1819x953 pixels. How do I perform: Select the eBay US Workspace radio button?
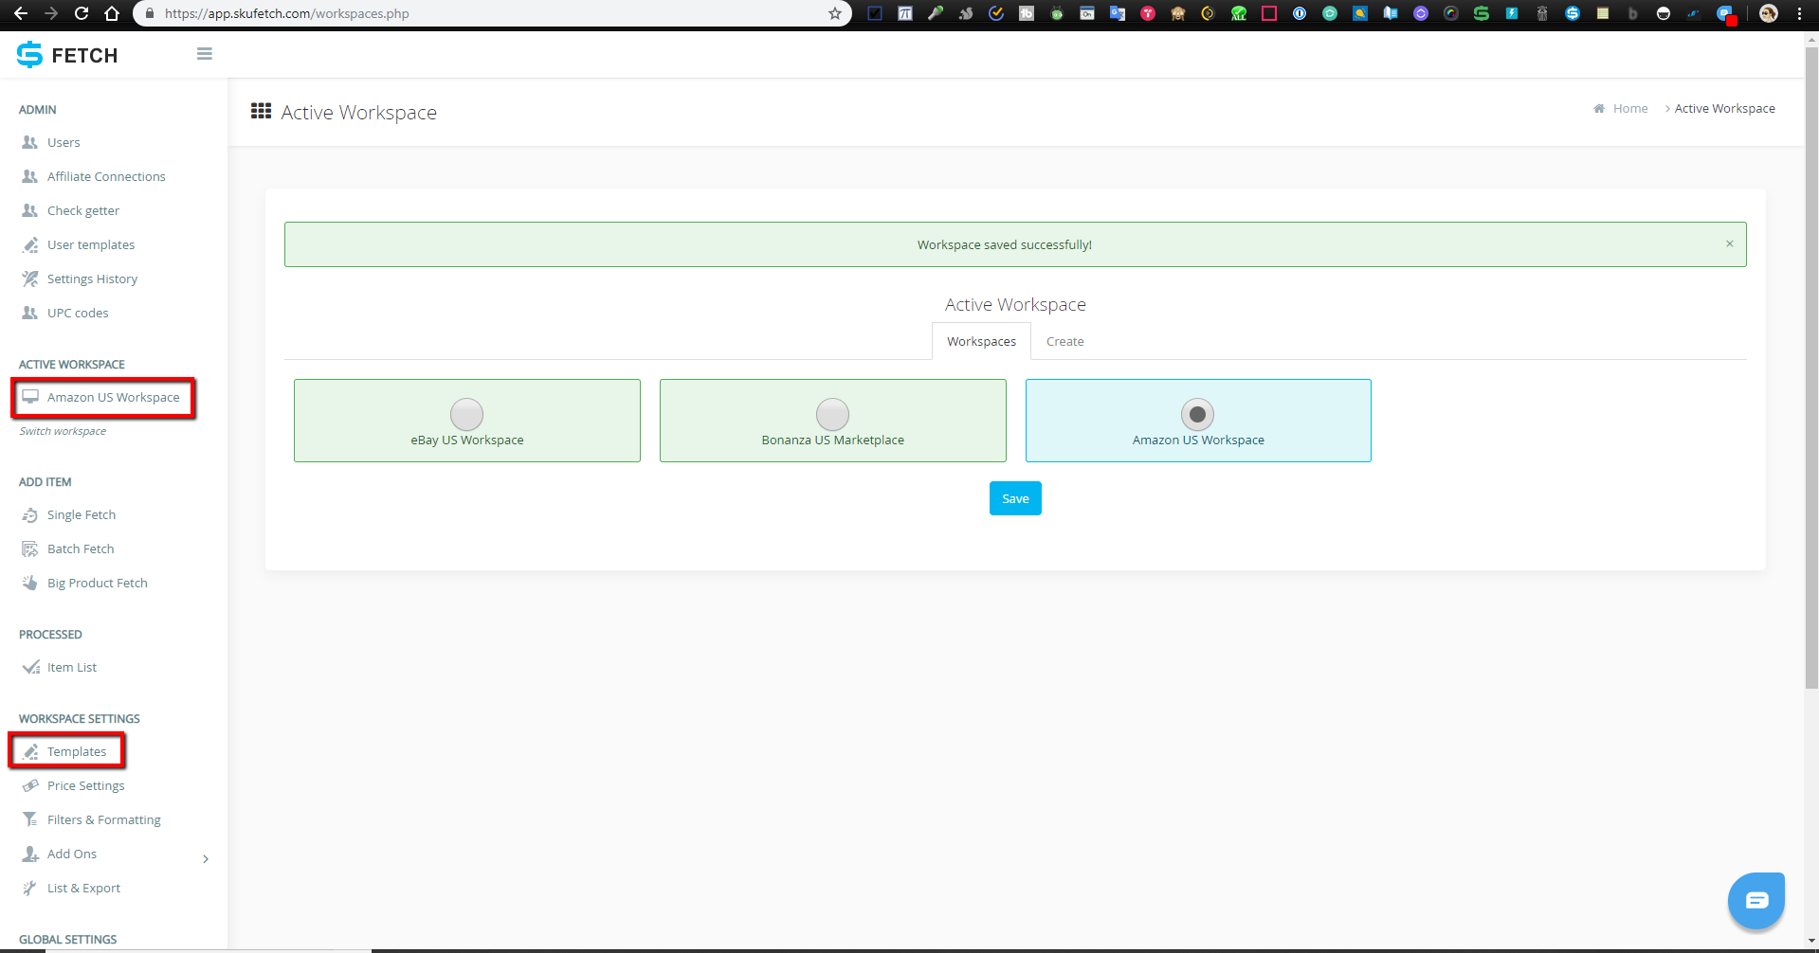(x=466, y=414)
